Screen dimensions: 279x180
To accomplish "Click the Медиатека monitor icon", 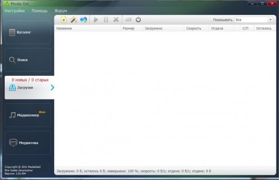I will pos(13,143).
